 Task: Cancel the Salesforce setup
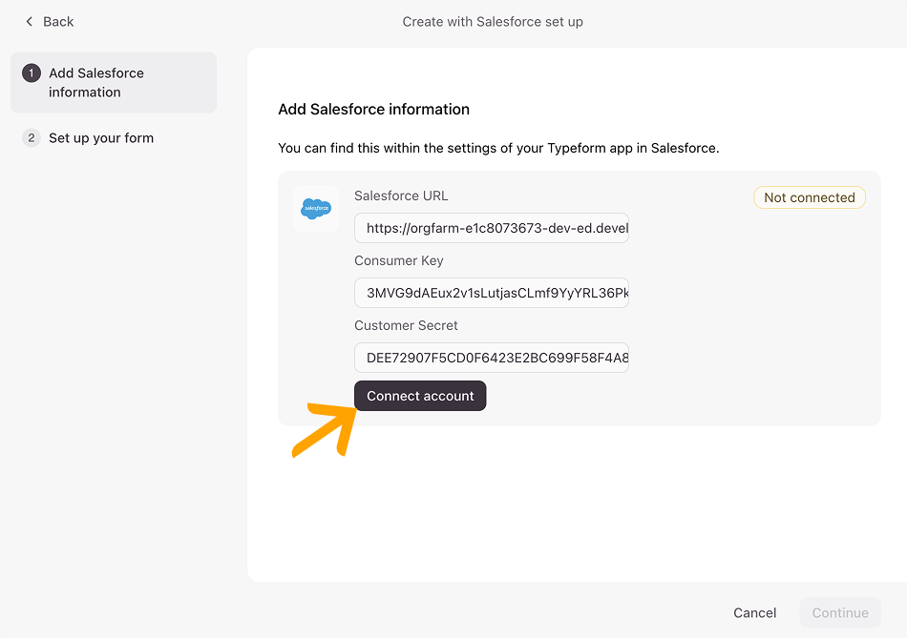pyautogui.click(x=754, y=613)
